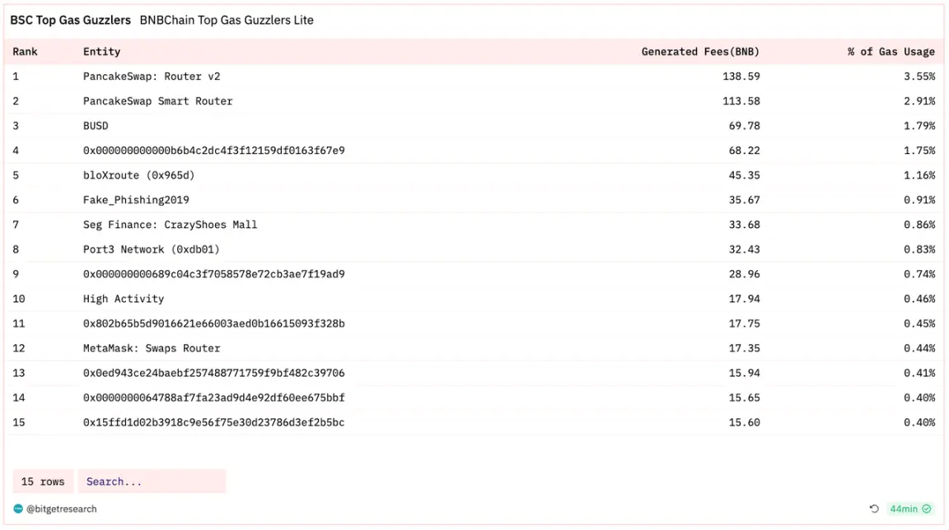Screen dimensions: 949x530
Task: Click the 1.75% gas usage value
Action: pyautogui.click(x=919, y=151)
